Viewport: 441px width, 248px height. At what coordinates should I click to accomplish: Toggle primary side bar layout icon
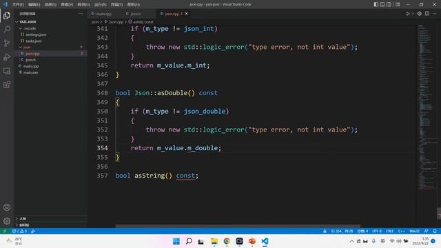[376, 4]
